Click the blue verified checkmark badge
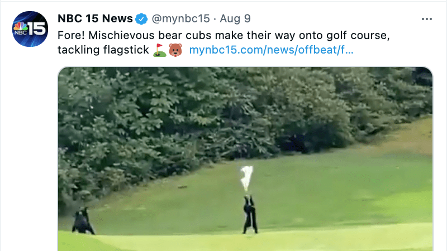447x251 pixels. click(141, 19)
